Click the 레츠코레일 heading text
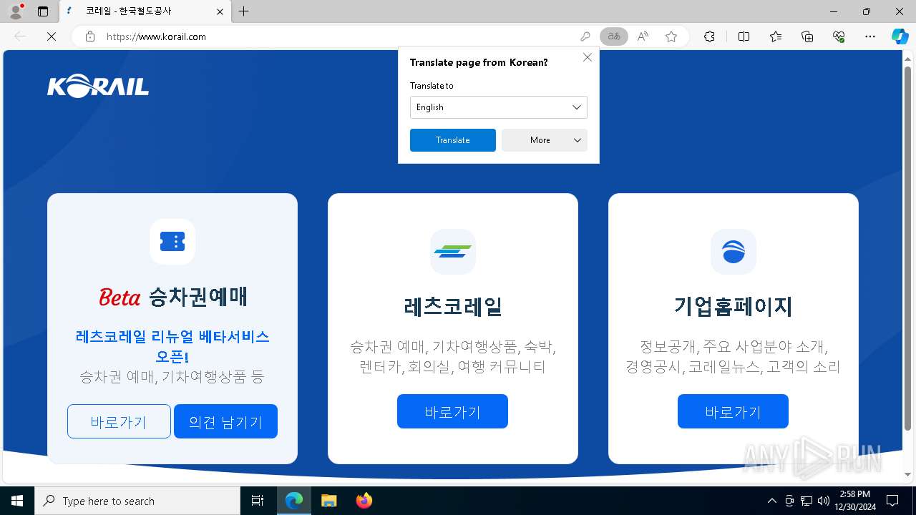This screenshot has width=916, height=515. pos(453,307)
